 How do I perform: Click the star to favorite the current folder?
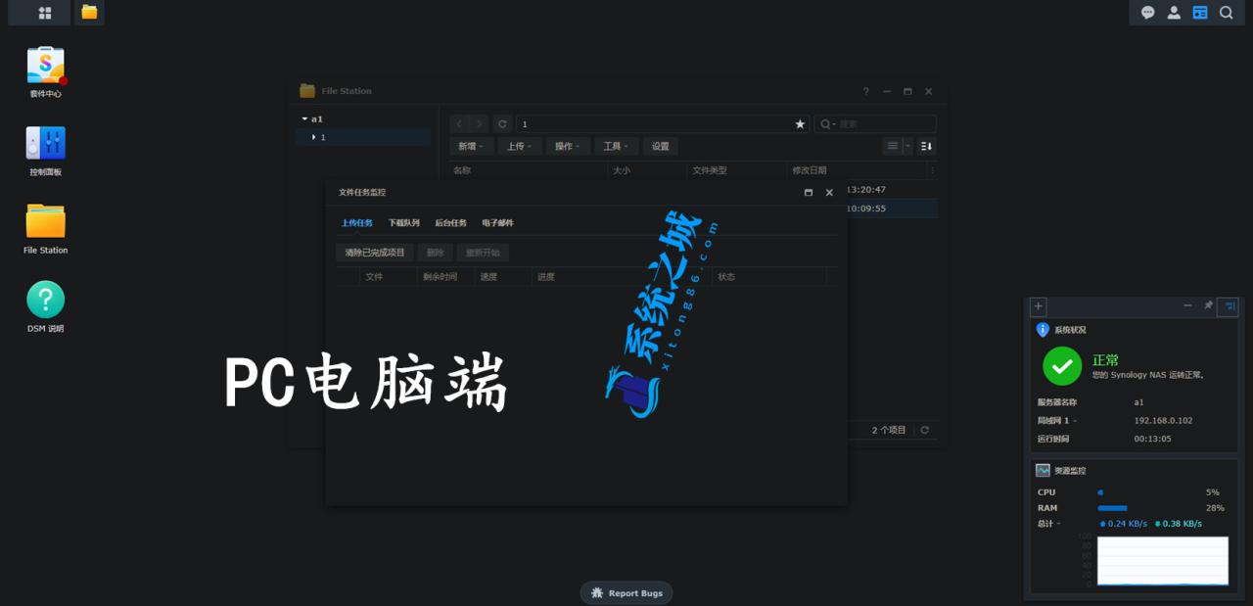point(800,123)
